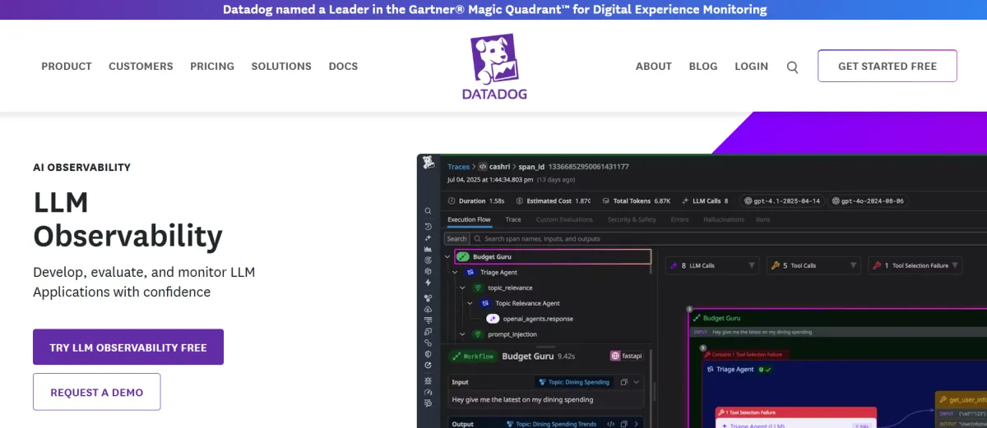Click the Search button beside the span search

click(456, 239)
